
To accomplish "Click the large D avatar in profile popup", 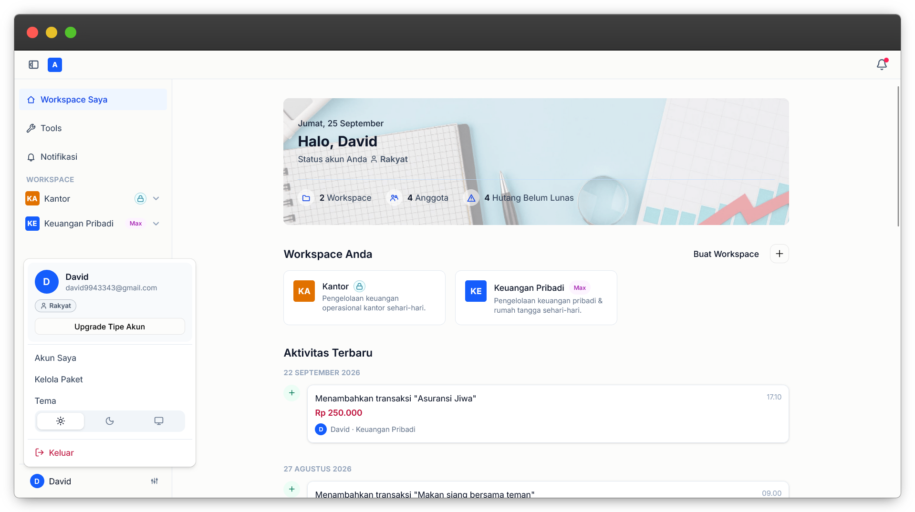I will point(47,282).
